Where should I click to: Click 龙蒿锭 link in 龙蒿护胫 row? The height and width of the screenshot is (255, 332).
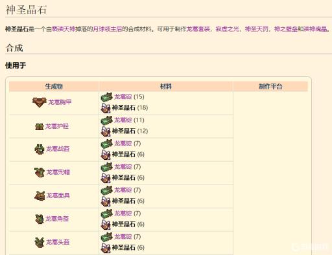pyautogui.click(x=123, y=120)
